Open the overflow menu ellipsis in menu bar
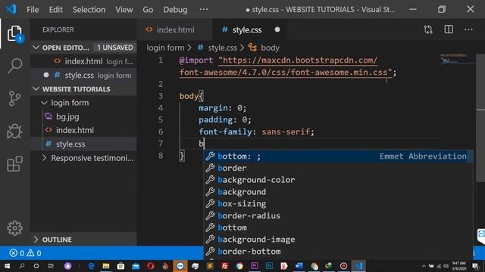This screenshot has width=485, height=272. [204, 9]
